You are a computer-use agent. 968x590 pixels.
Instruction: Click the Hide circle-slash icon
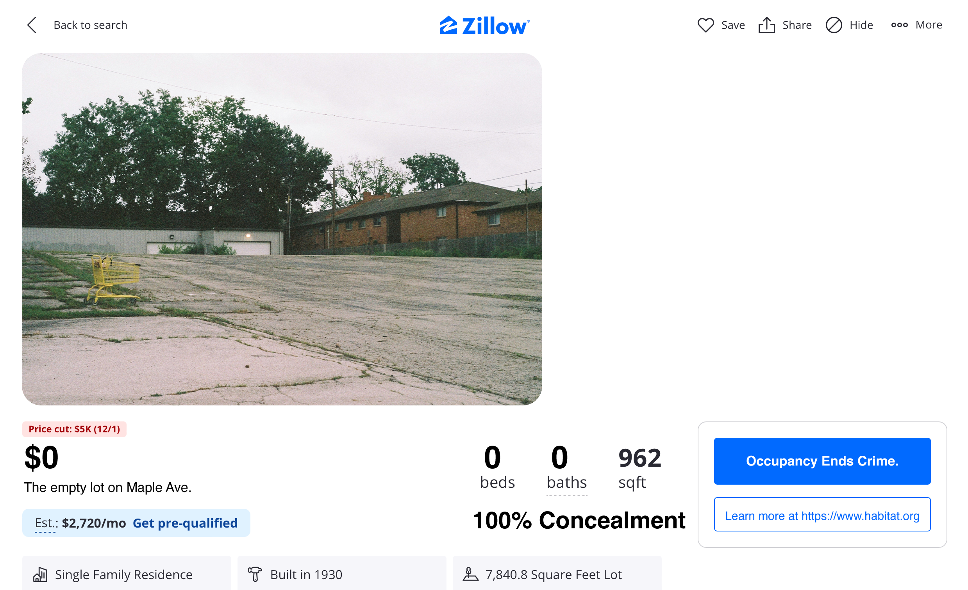834,25
